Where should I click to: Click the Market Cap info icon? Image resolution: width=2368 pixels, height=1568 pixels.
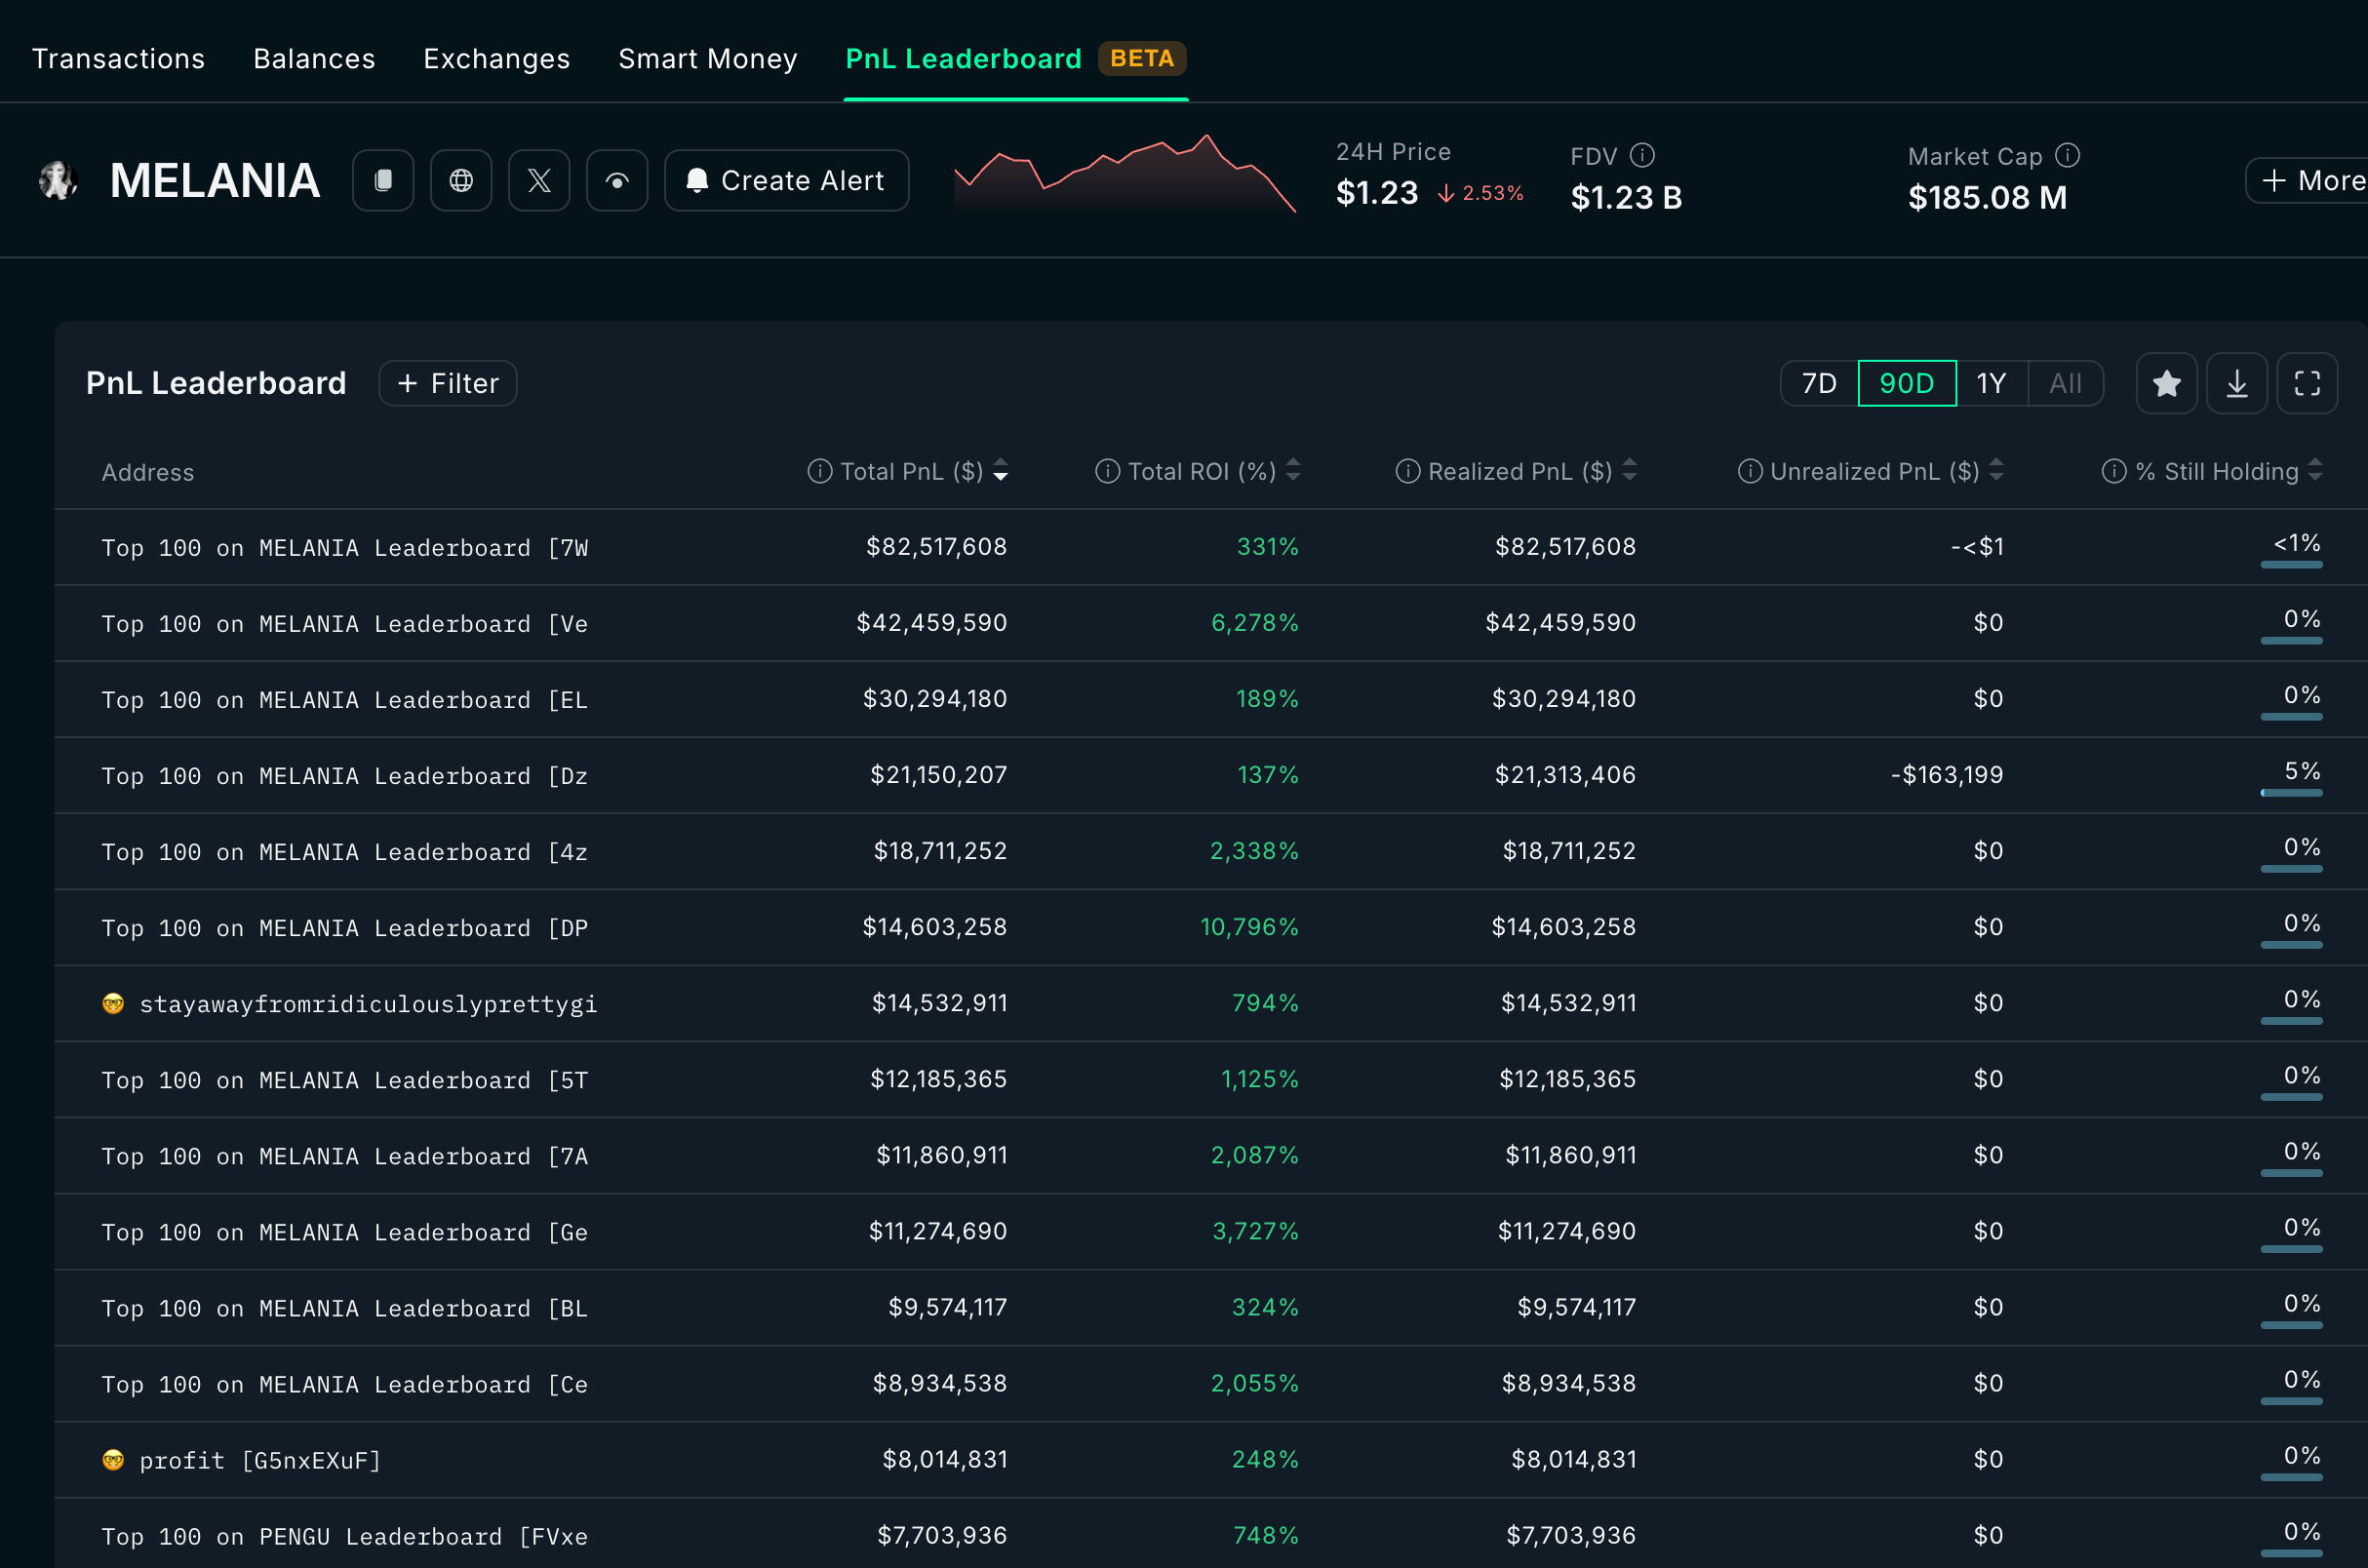tap(2067, 155)
